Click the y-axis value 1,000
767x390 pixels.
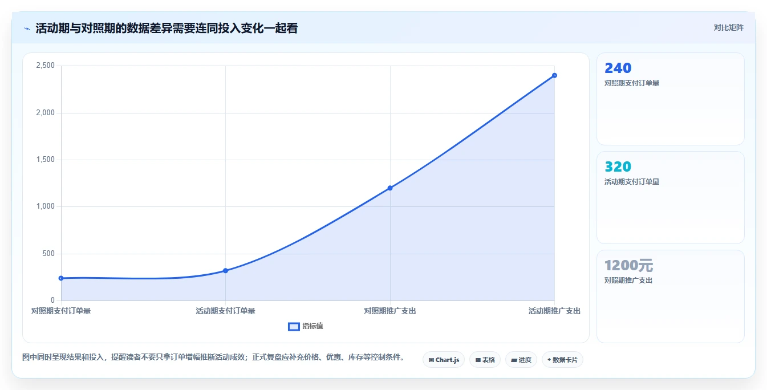click(x=45, y=206)
